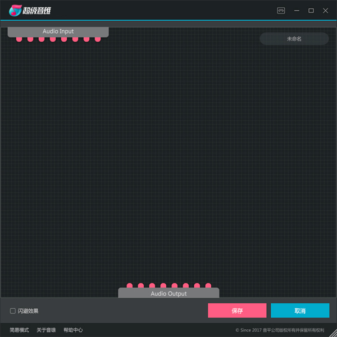The image size is (337, 337).
Task: Click the last pink pin above Audio Output
Action: (208, 286)
